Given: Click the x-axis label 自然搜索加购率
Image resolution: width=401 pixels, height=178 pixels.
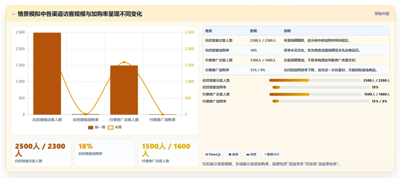Looking at the screenshot, I should pos(86,120).
